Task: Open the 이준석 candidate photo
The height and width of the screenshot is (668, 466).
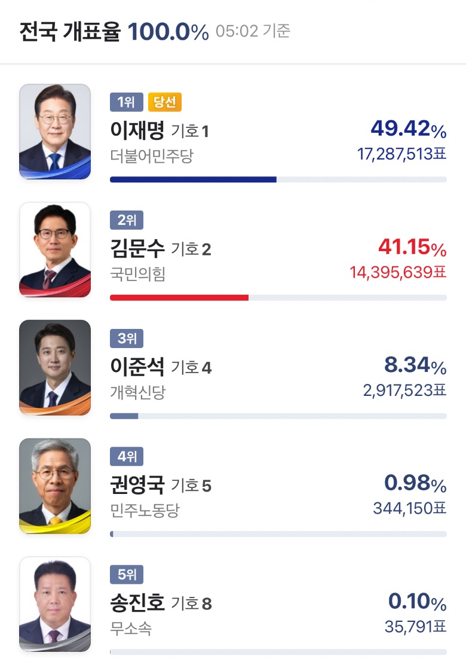Action: 55,368
